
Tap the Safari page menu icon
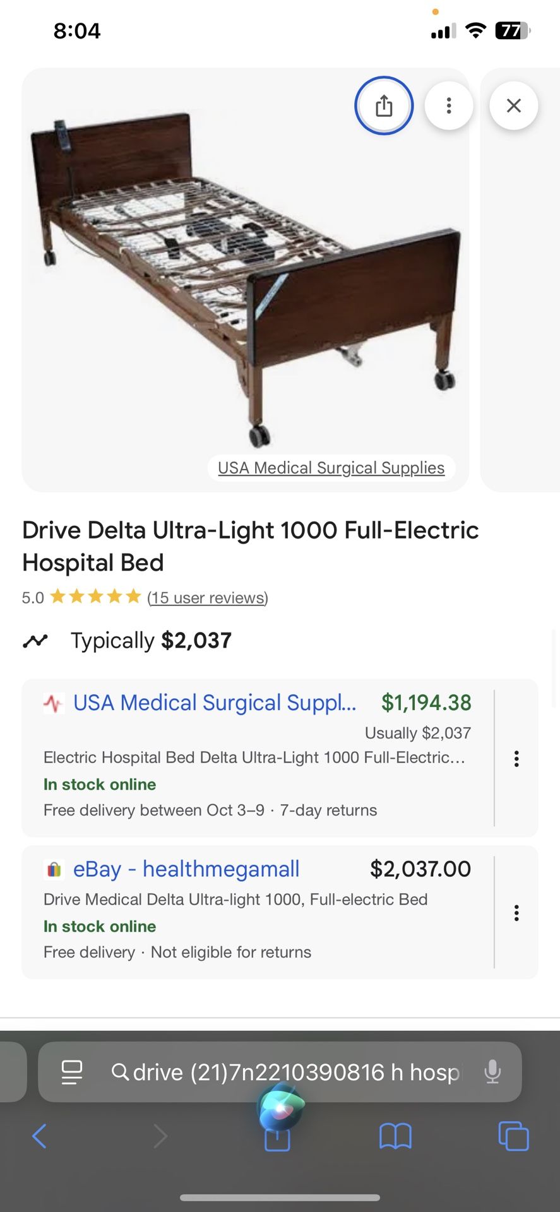click(x=72, y=1072)
